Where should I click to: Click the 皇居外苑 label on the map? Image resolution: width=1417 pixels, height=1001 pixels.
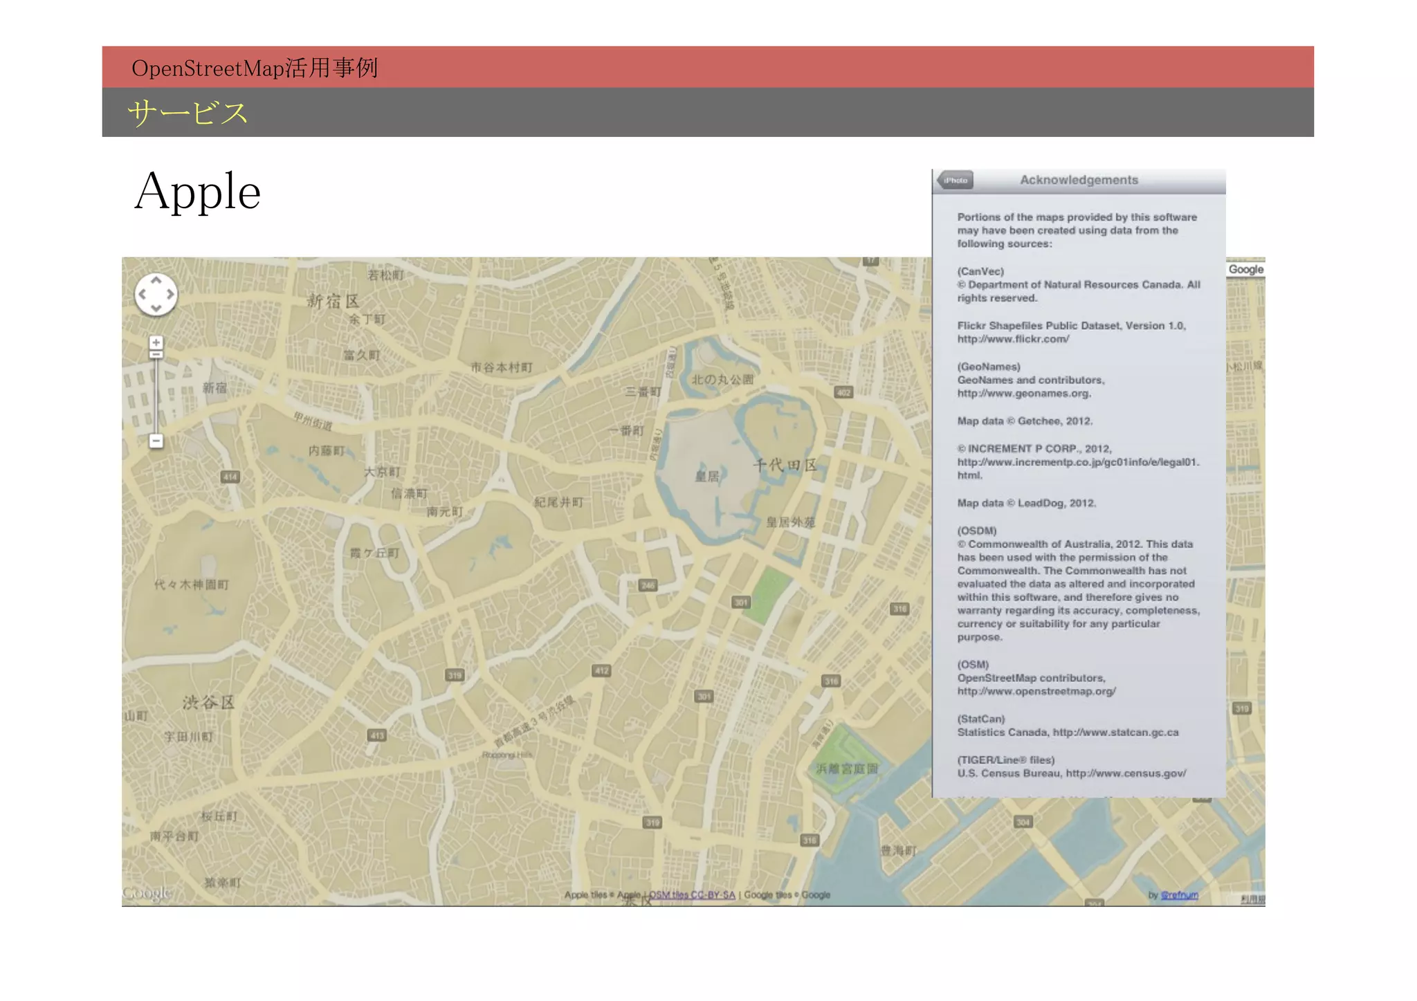790,522
